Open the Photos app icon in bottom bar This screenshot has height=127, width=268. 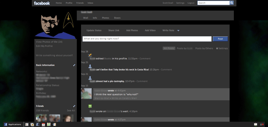[x=27, y=124]
